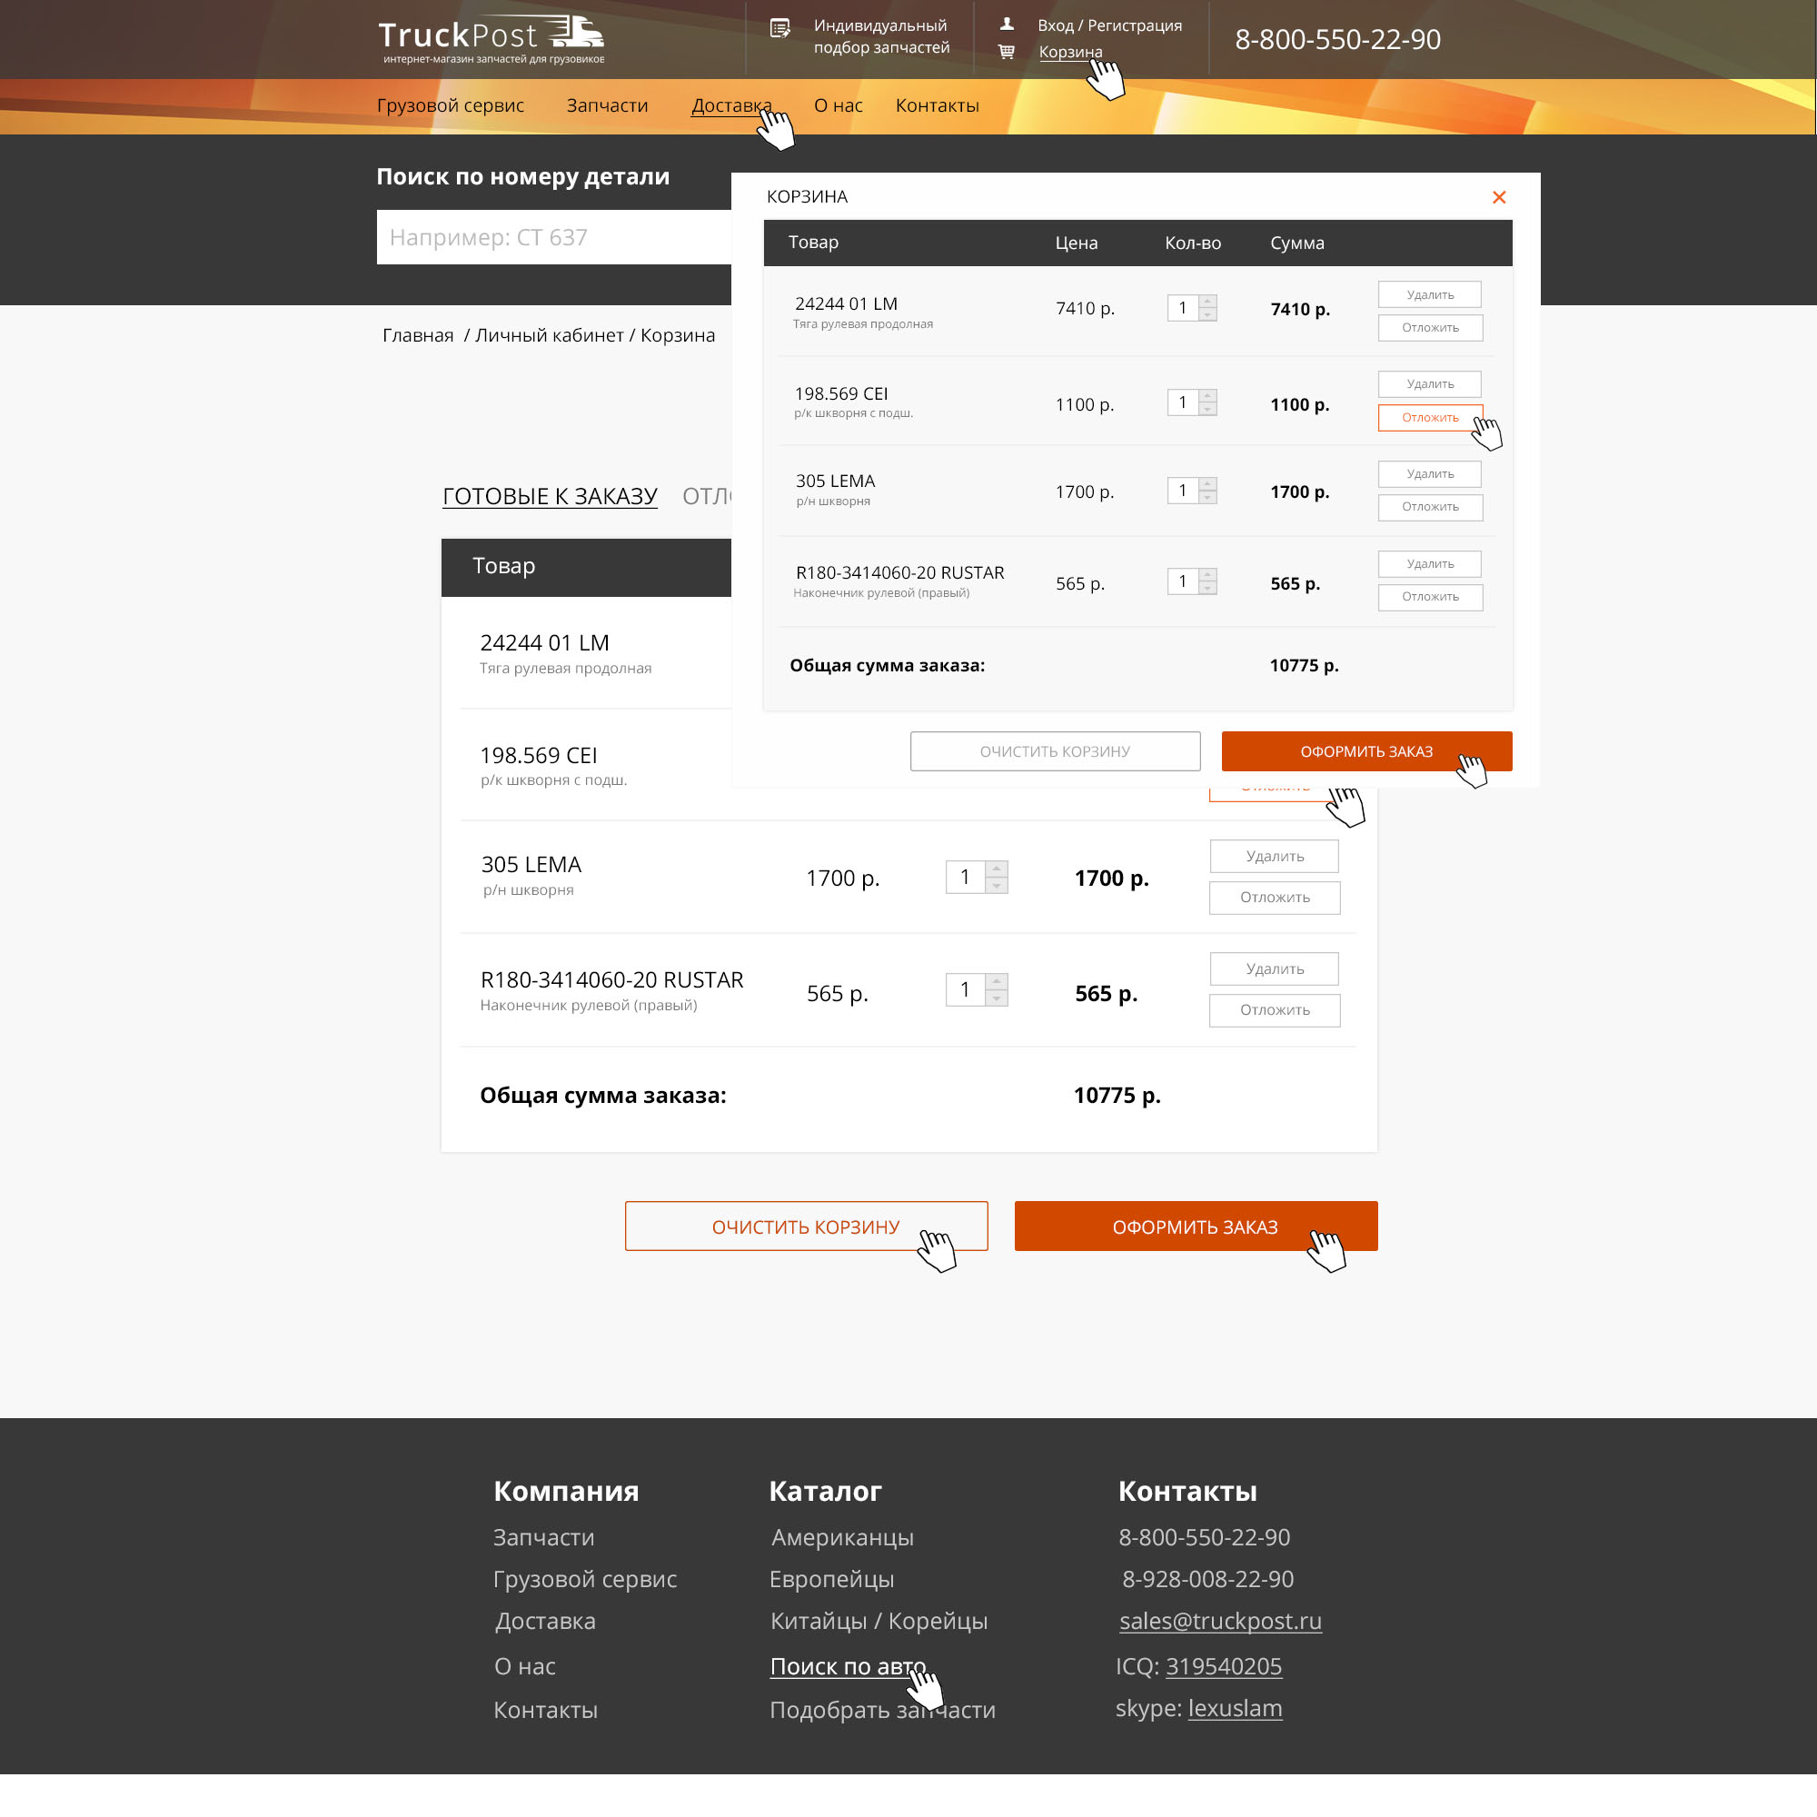Click Отложить for 198.569 CEI in popup

1429,418
